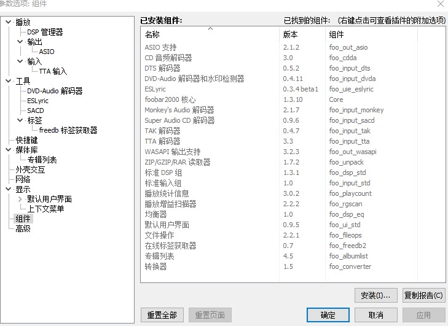This screenshot has height=326, width=448.
Task: Open DVD-Audio 解码器 settings page
Action: [x=55, y=91]
